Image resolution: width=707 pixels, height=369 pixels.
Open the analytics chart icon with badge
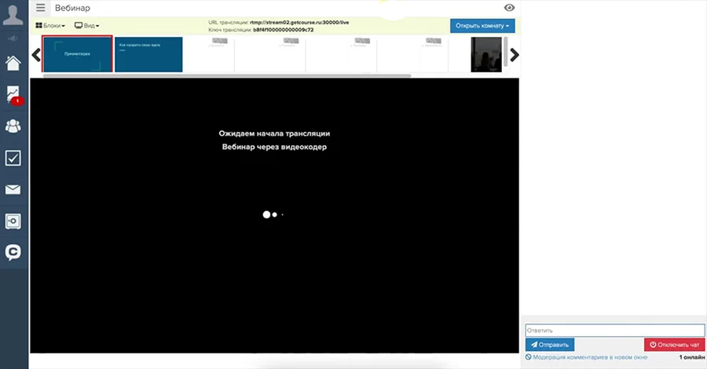click(x=13, y=95)
